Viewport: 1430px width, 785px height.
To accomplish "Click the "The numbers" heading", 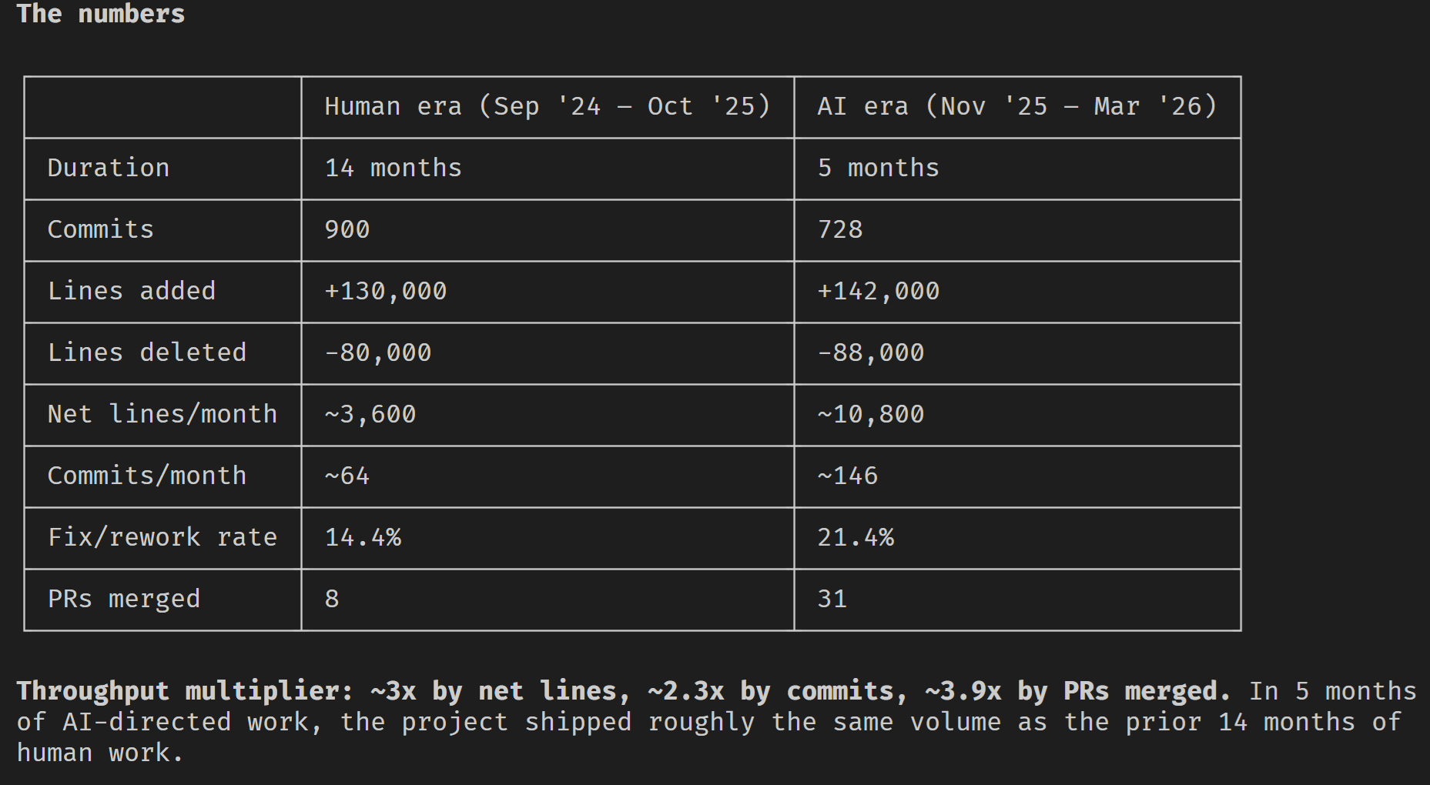I will pyautogui.click(x=101, y=14).
